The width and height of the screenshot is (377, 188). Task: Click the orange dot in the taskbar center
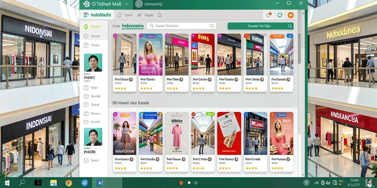click(181, 183)
